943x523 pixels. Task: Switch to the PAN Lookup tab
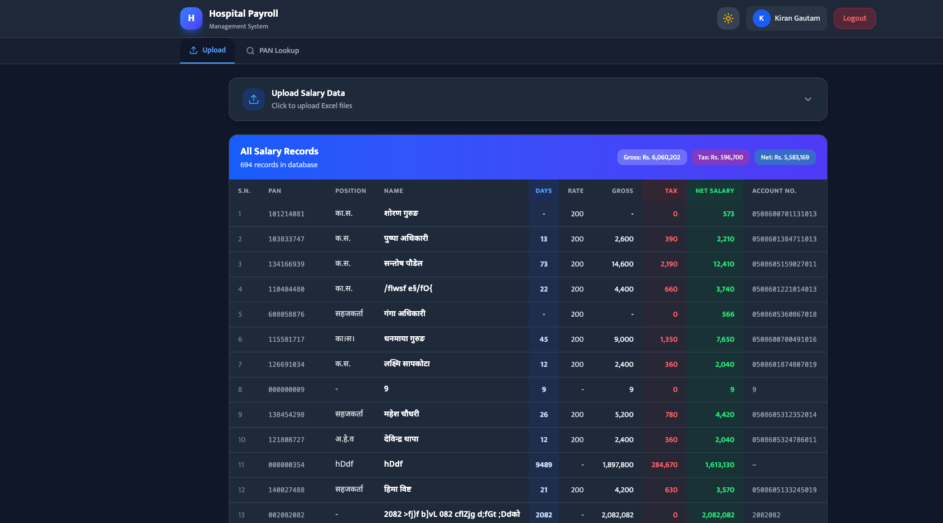click(273, 50)
